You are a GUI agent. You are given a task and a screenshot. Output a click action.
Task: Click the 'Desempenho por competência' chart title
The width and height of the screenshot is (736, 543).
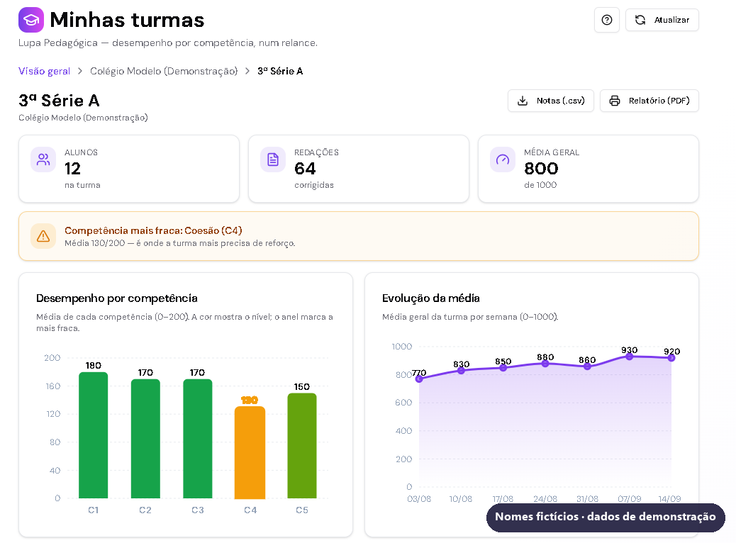point(117,298)
